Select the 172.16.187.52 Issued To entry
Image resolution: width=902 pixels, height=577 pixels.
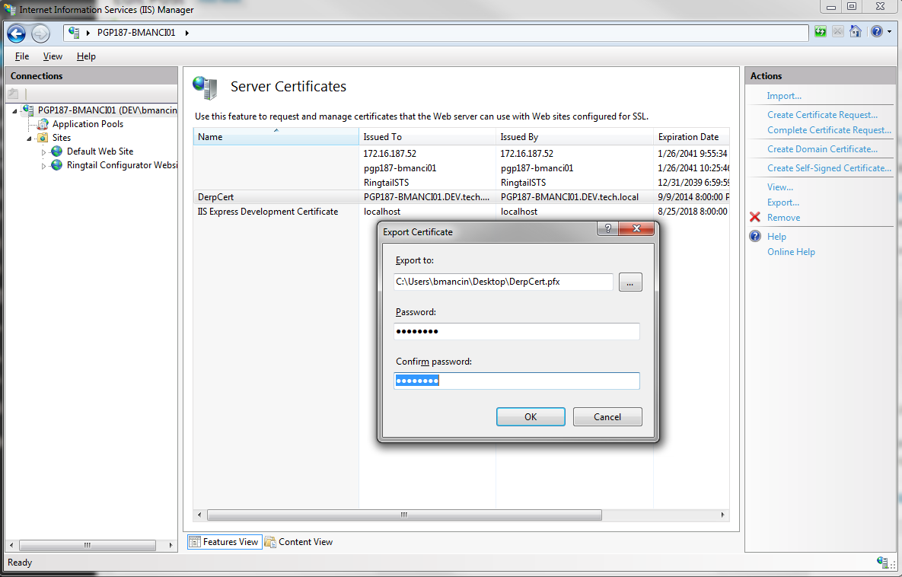(x=390, y=154)
